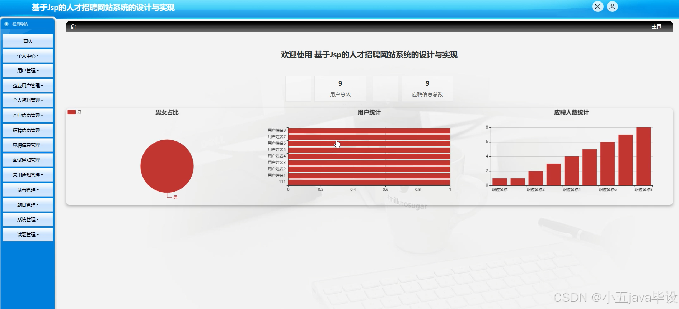
Task: Click the 职位名称2 bar in 应聘人数统计
Action: (536, 178)
